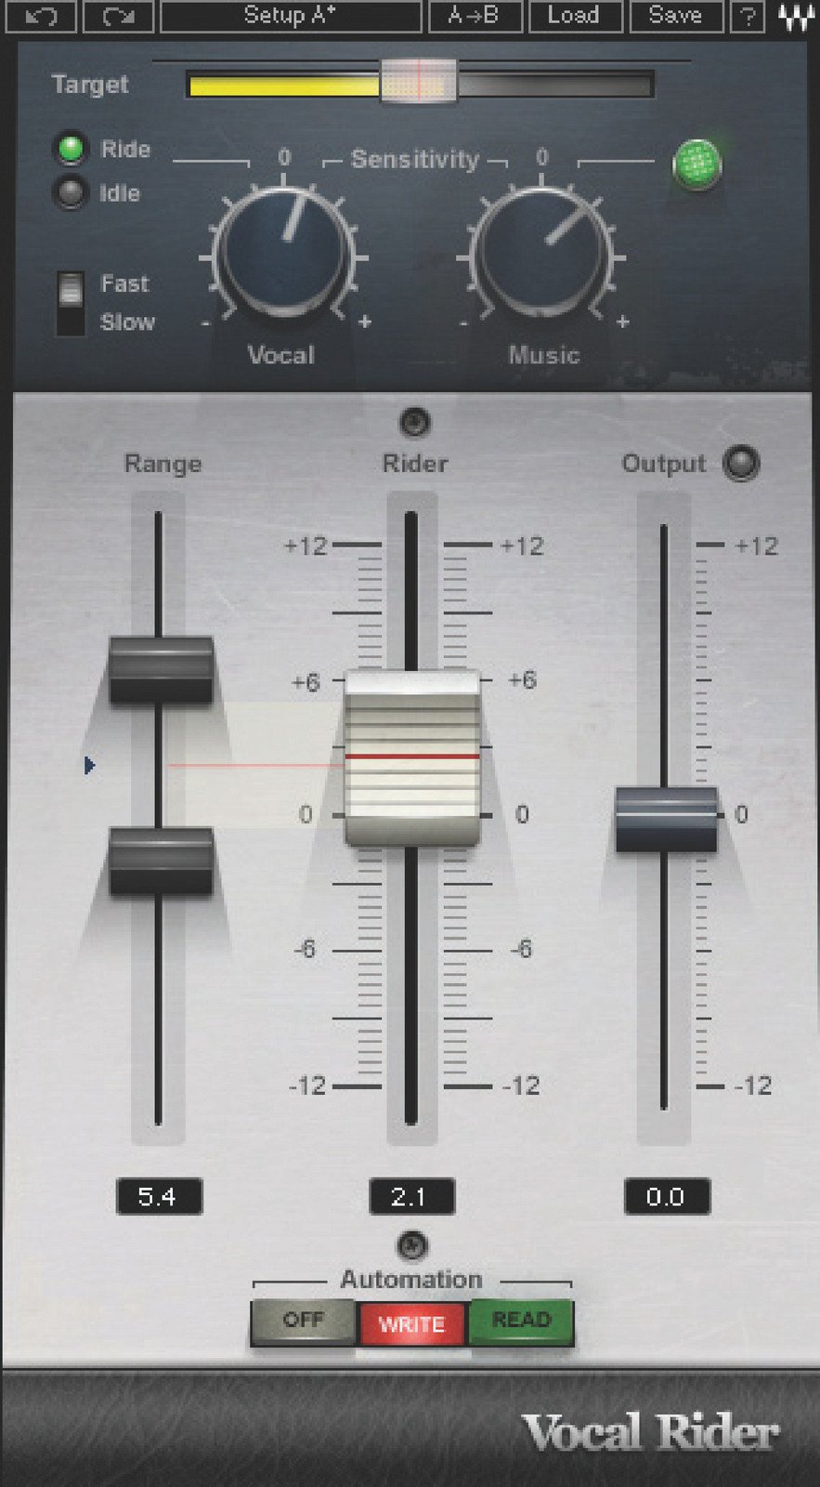Set Automation to READ

[521, 1321]
